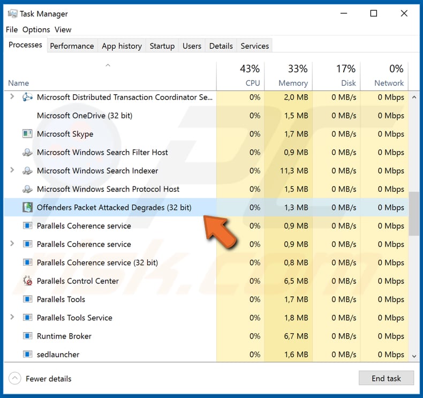Select Microsoft Windows Search Filter Host name
The image size is (423, 398).
coord(102,152)
